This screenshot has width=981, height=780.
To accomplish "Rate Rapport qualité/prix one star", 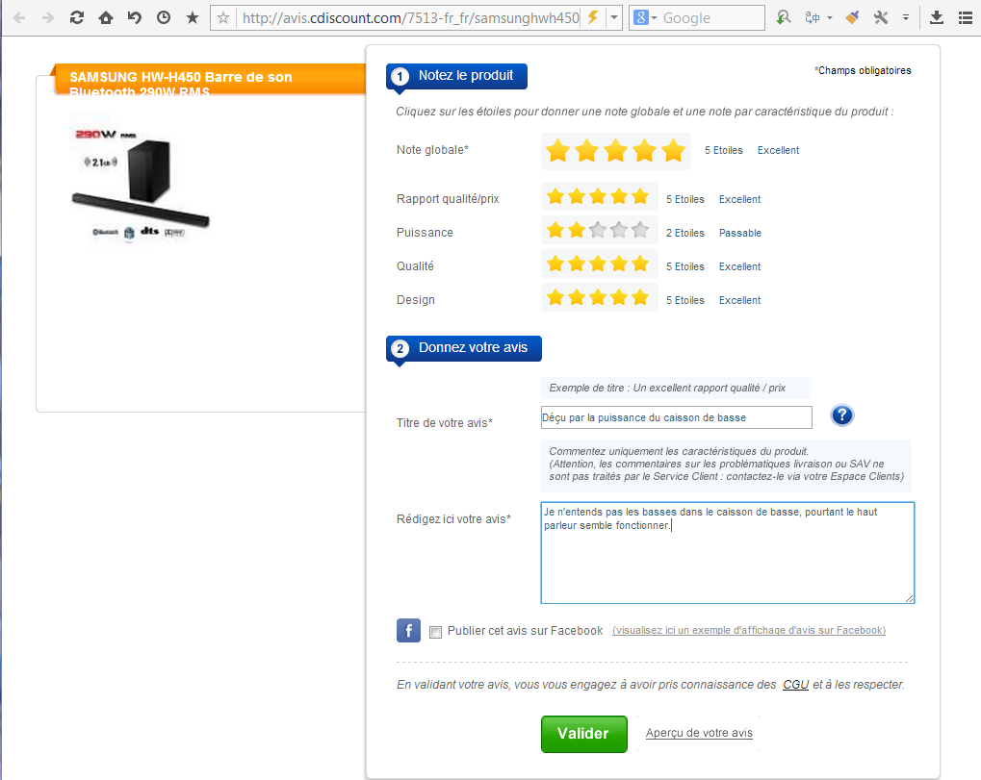I will coord(555,197).
